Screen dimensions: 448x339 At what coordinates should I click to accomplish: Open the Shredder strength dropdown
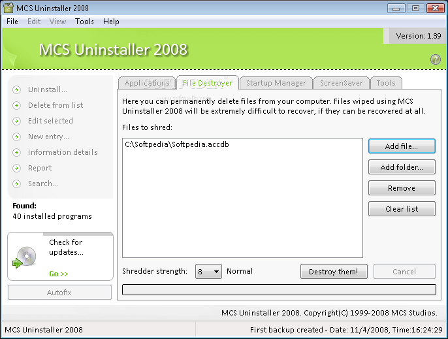pyautogui.click(x=208, y=271)
